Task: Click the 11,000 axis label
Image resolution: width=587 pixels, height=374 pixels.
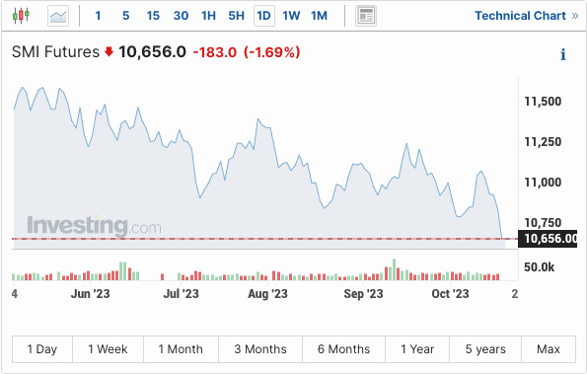Action: (543, 183)
